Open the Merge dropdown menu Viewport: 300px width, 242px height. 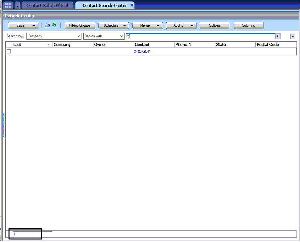(x=158, y=26)
